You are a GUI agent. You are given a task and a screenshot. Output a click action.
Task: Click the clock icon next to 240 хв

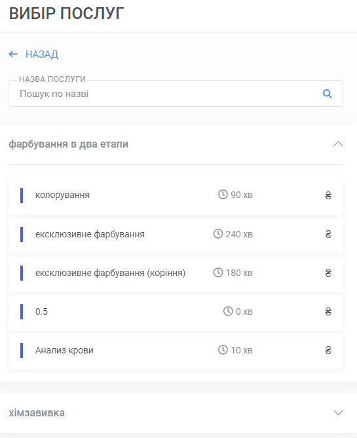pos(218,233)
